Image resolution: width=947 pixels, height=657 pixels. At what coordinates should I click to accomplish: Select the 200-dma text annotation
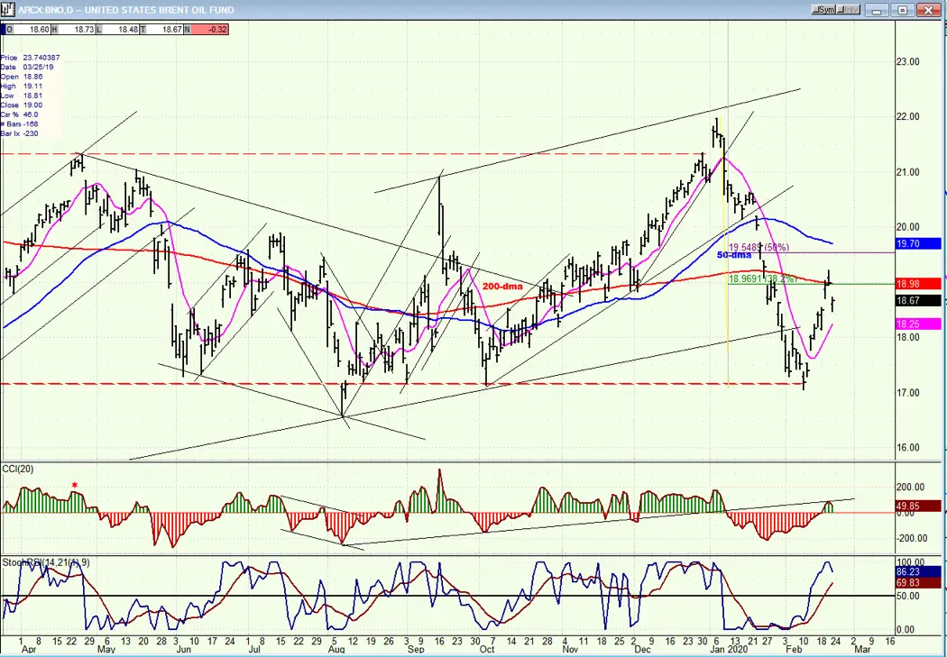[x=501, y=287]
